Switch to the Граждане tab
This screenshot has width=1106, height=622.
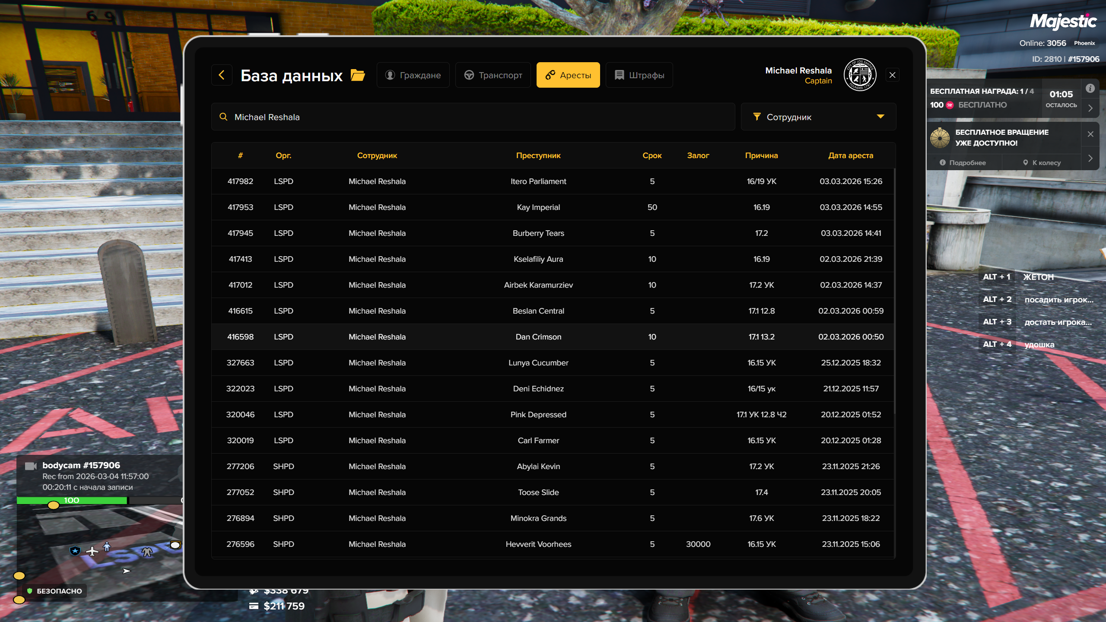(413, 75)
